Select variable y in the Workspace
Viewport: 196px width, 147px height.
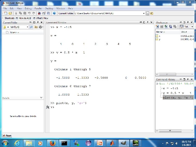click(174, 39)
